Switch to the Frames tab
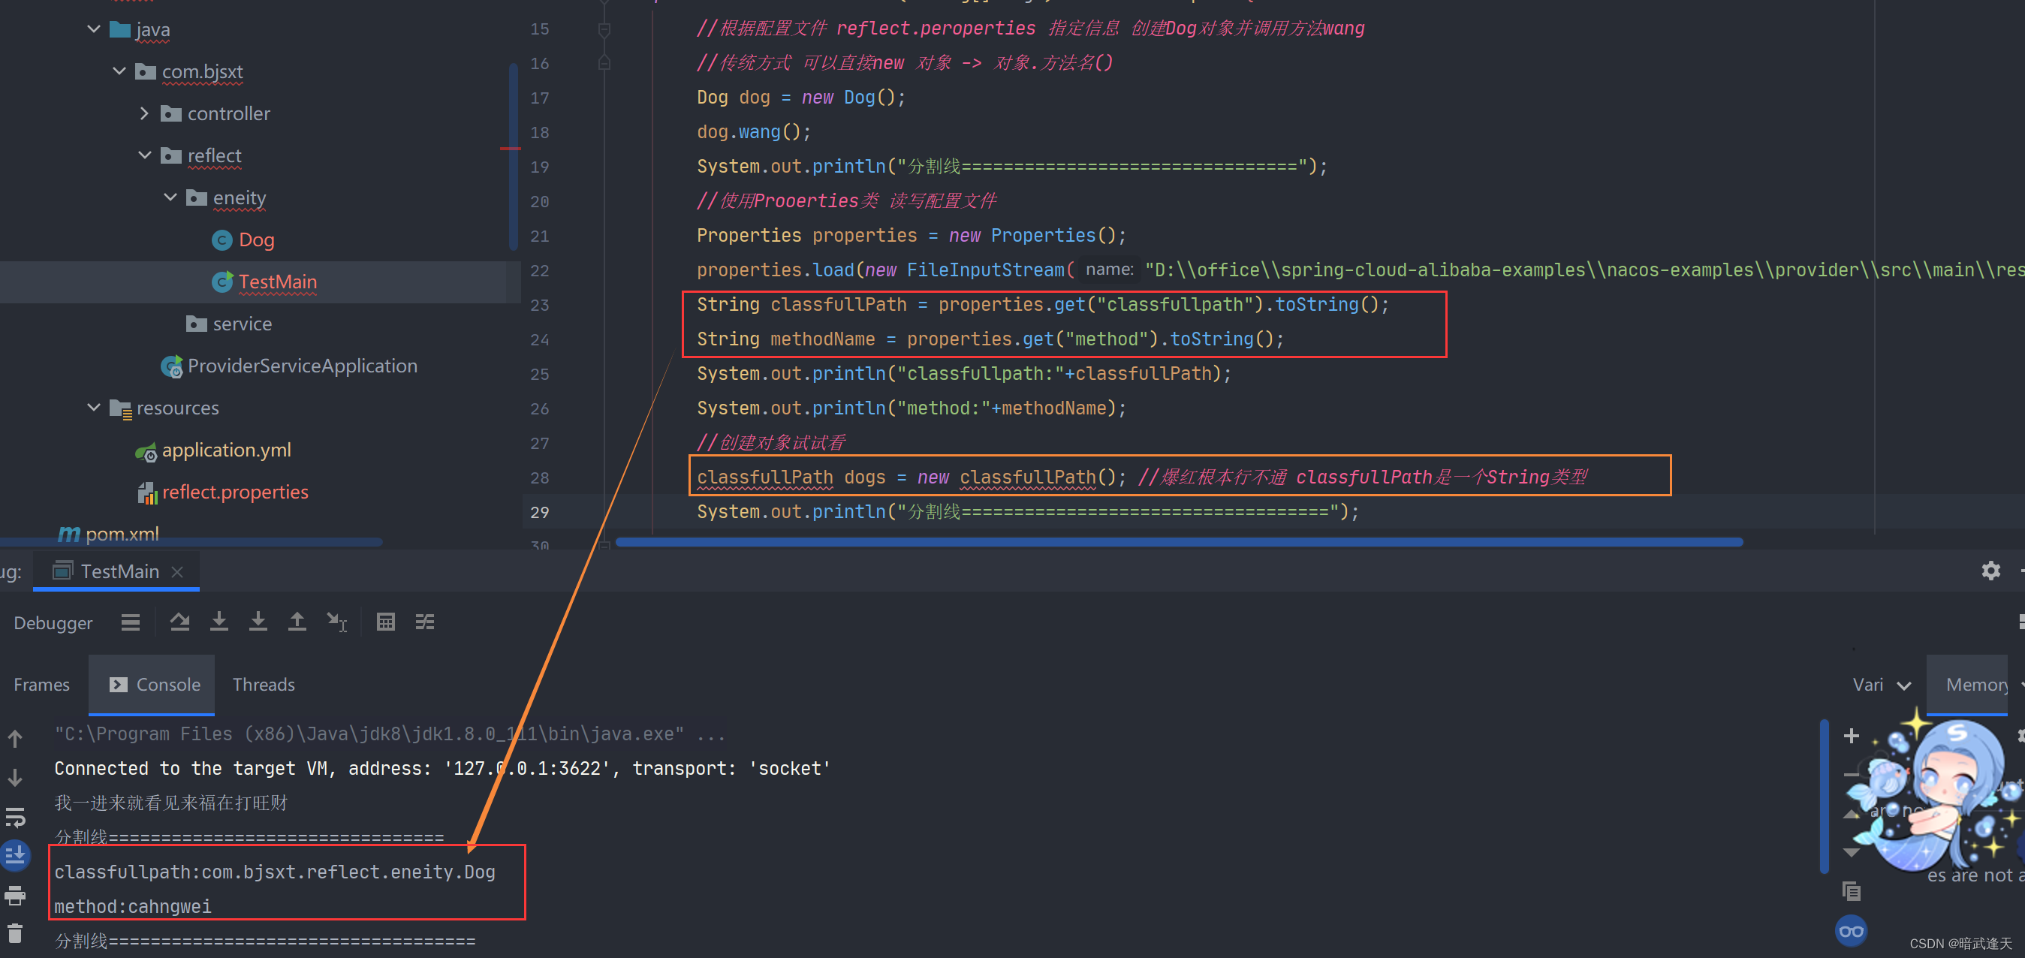 [x=41, y=685]
